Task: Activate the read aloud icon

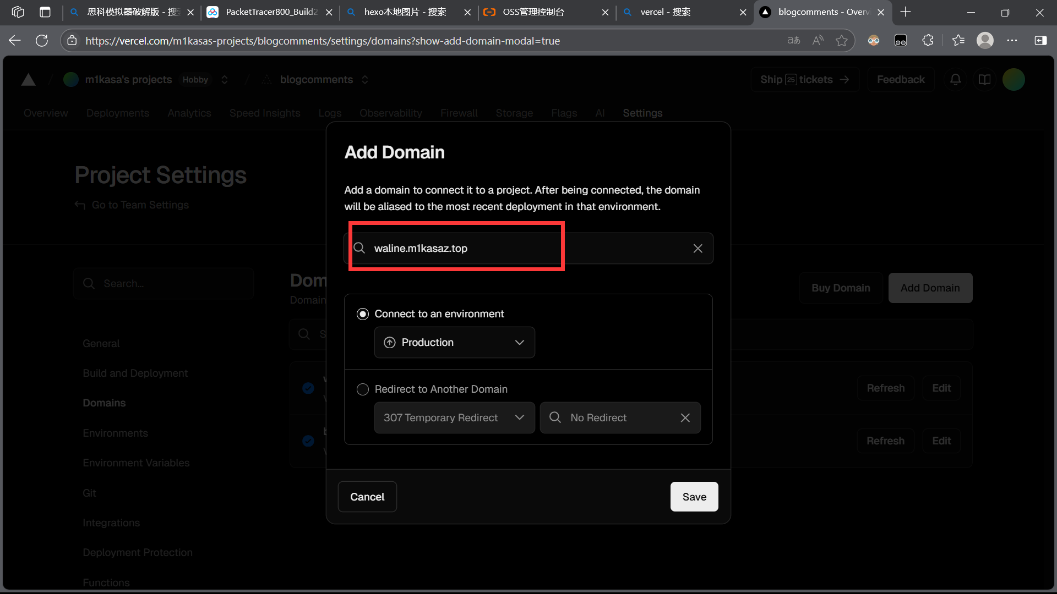Action: 818,41
